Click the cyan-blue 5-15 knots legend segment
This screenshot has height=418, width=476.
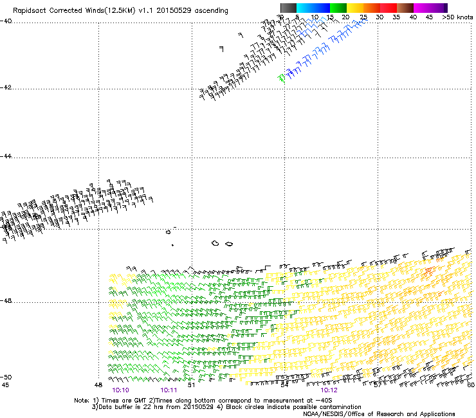click(313, 8)
